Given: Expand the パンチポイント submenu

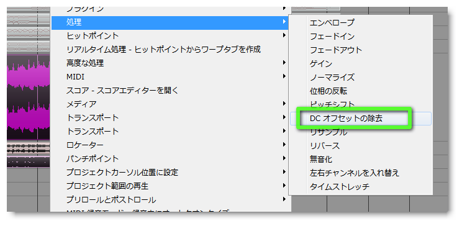Looking at the screenshot, I should point(171,158).
